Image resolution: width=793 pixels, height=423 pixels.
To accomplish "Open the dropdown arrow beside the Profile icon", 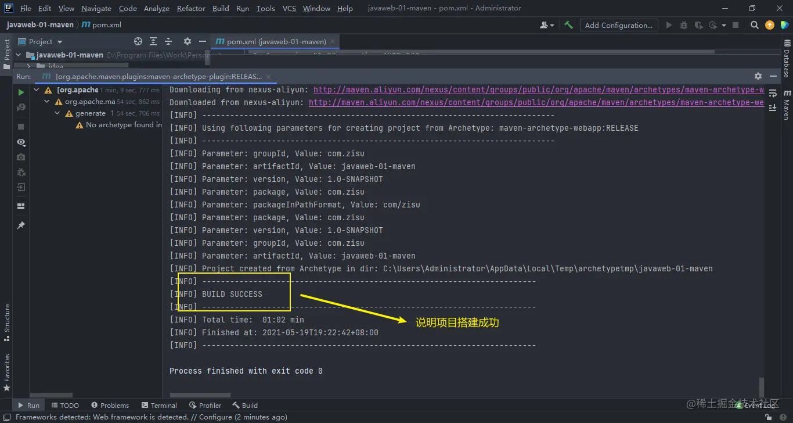I will [x=724, y=25].
